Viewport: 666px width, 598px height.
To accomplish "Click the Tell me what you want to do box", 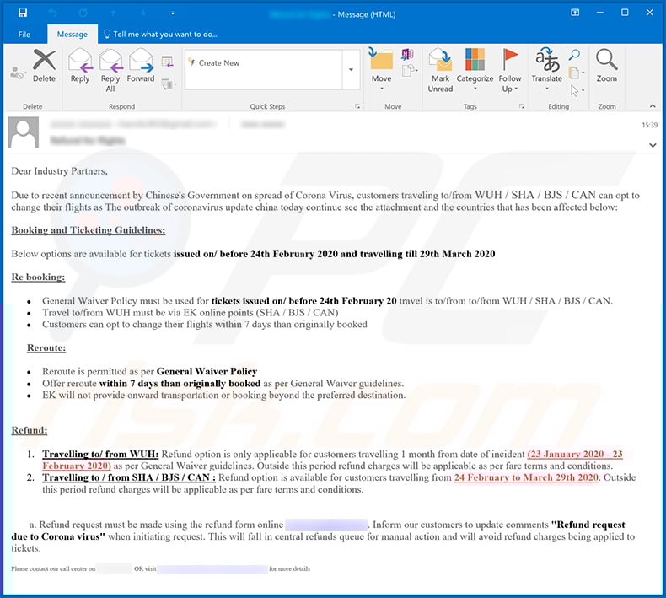I will [160, 35].
